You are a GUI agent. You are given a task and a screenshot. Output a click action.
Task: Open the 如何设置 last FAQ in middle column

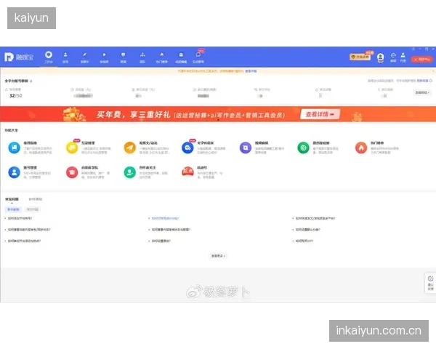coord(161,241)
